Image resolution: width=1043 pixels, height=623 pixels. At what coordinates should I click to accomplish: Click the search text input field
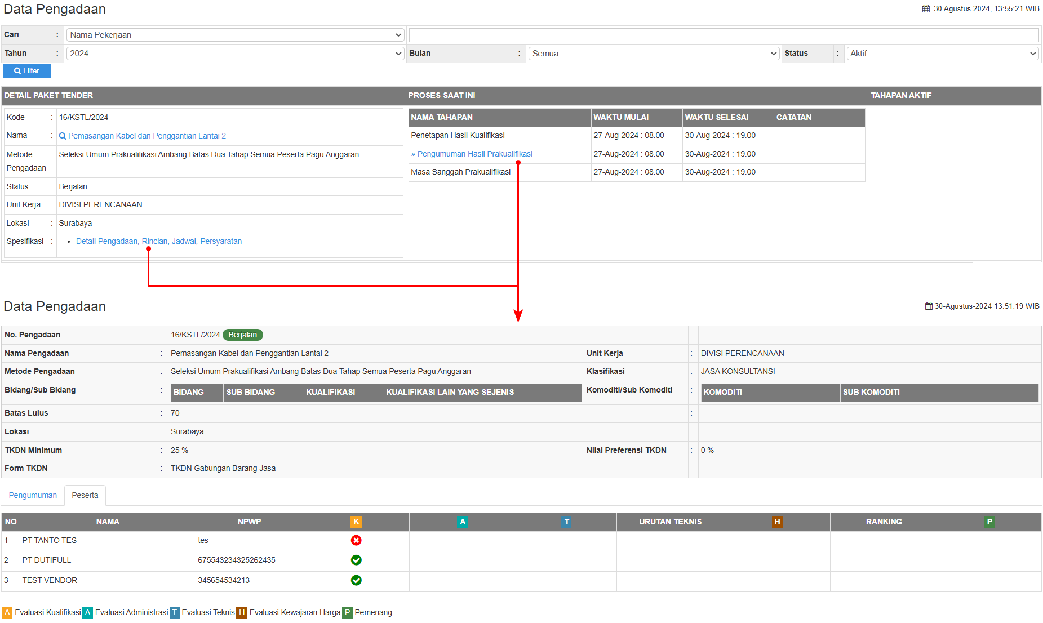724,35
